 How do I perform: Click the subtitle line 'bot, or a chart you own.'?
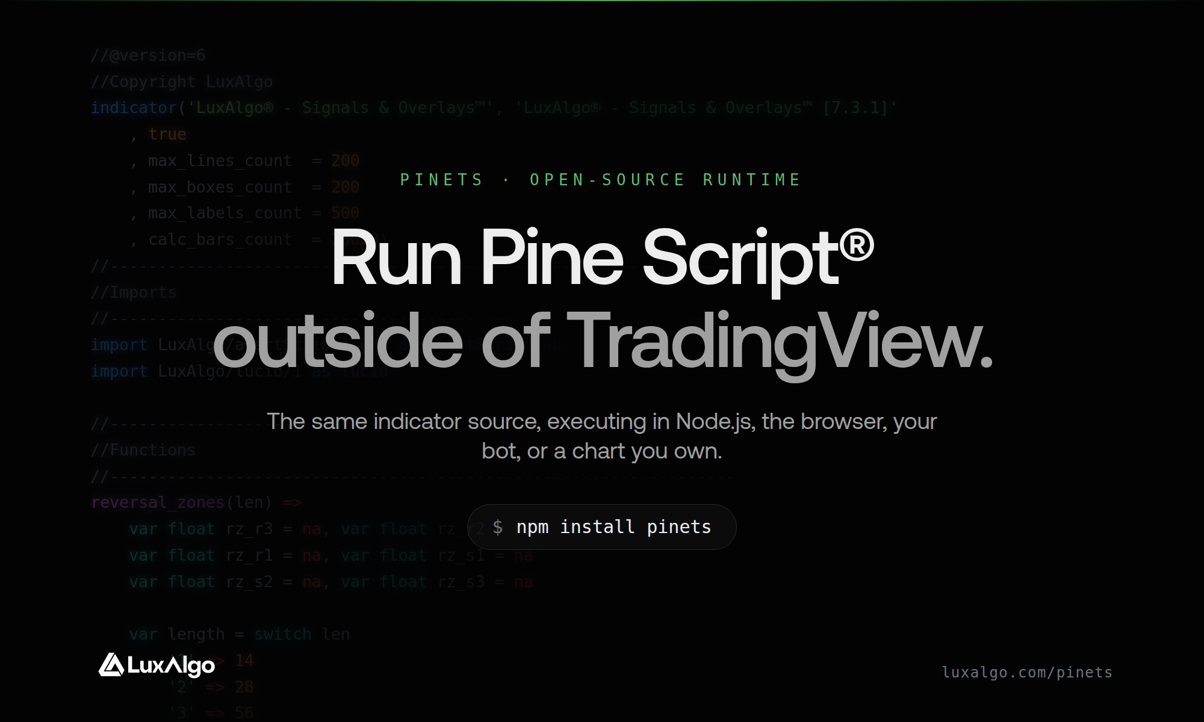point(602,451)
